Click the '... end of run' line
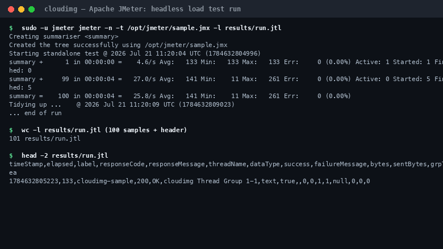Screen dimensions: 443x249 tap(35, 113)
